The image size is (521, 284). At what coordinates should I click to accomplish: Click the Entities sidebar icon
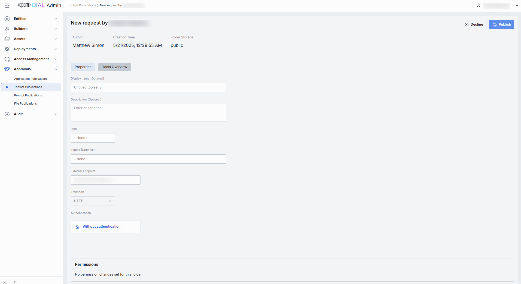[x=7, y=19]
